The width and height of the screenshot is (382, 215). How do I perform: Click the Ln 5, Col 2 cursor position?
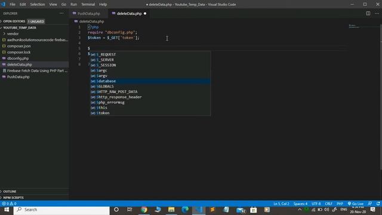(281, 204)
